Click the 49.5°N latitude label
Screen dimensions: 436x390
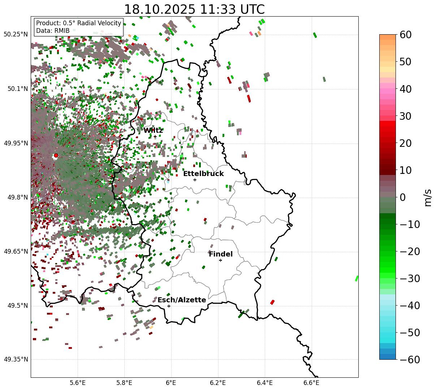[x=17, y=306]
